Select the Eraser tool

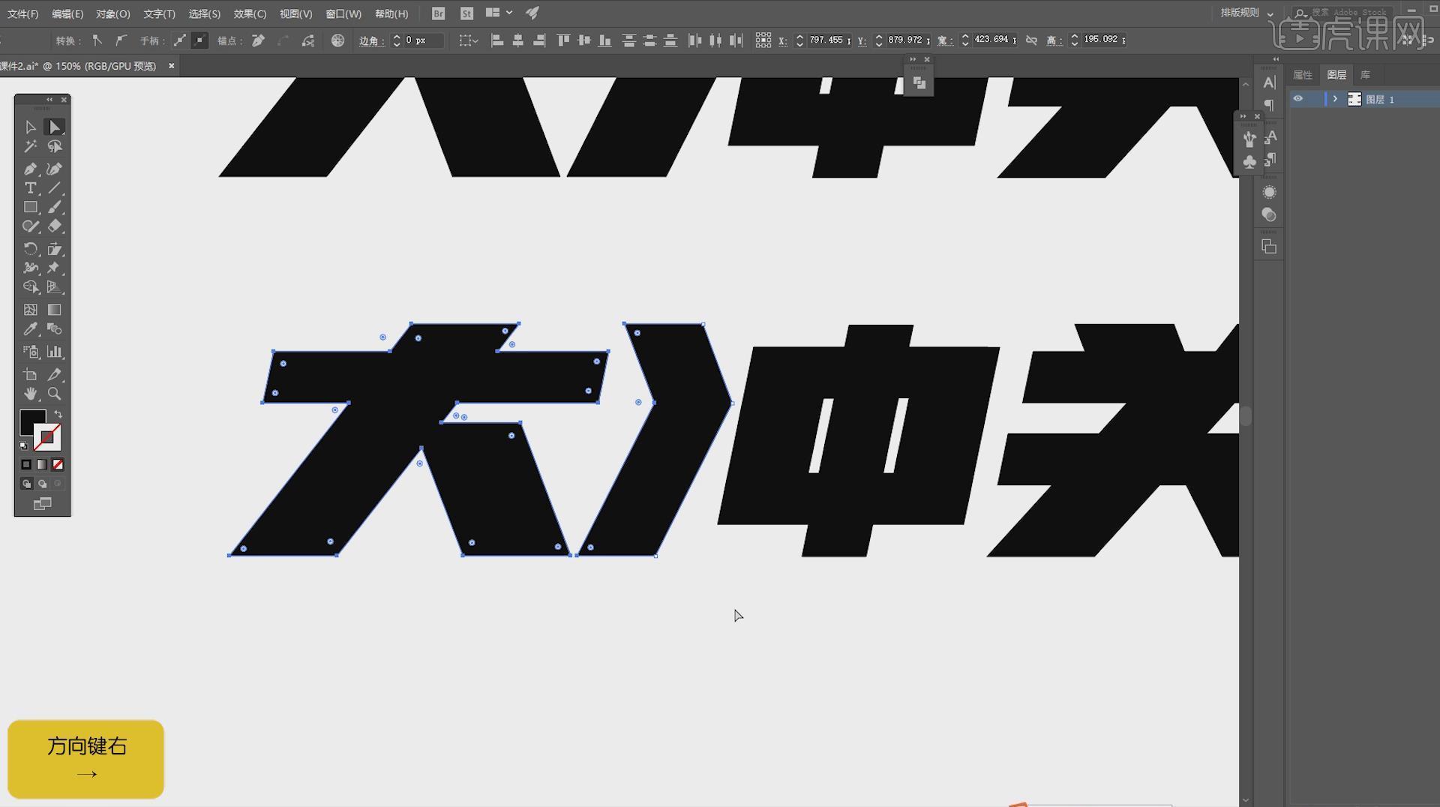point(54,226)
